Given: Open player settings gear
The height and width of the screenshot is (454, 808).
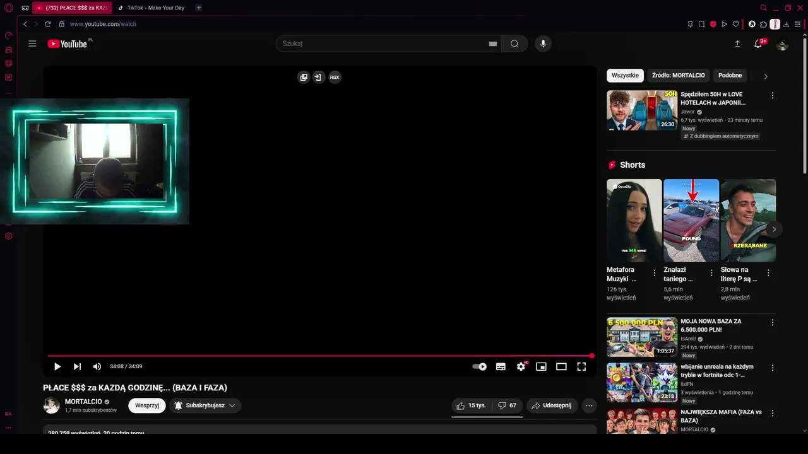Looking at the screenshot, I should (x=521, y=366).
